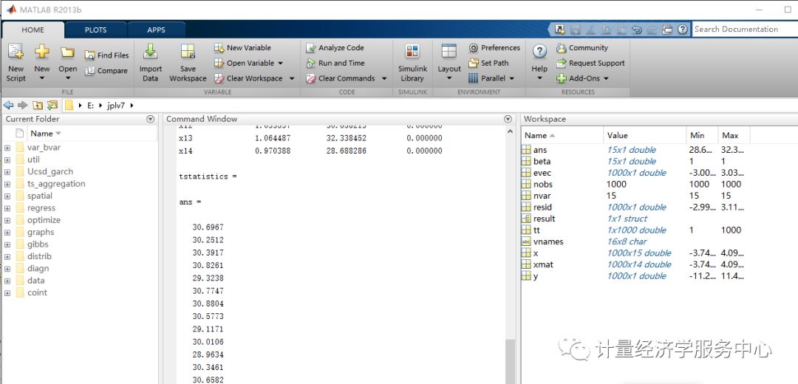Screen dimensions: 798x384
Task: Click undo in quick access toolbar
Action: (x=636, y=30)
